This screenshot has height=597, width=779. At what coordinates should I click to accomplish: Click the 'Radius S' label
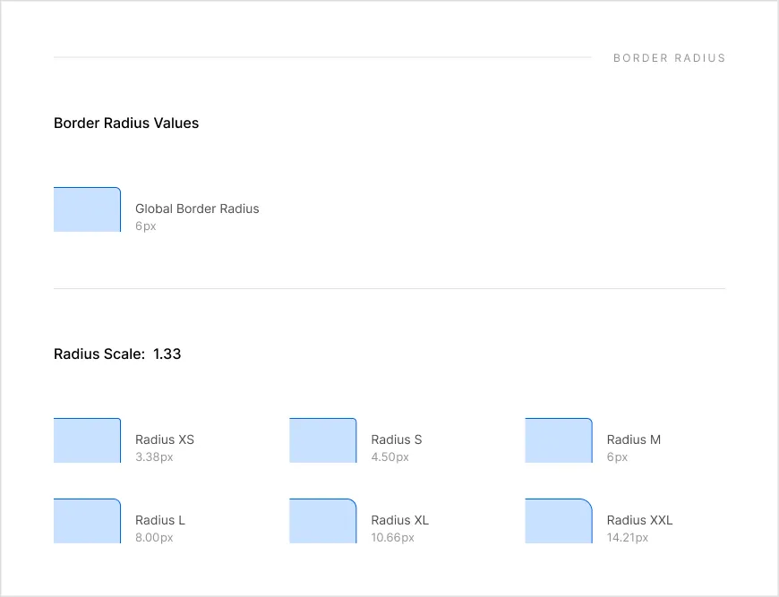tap(397, 439)
